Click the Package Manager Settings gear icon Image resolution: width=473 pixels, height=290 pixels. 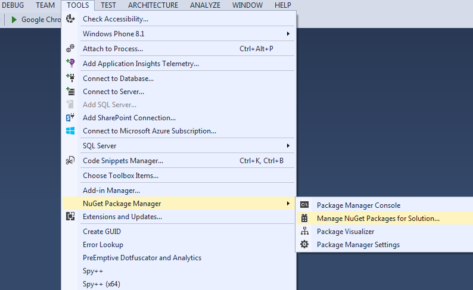tap(304, 244)
